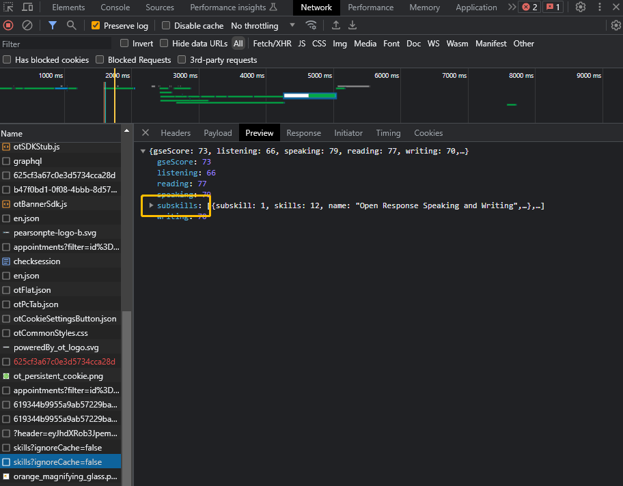Select the inspect element tool
Screen dimensions: 623x486
pos(9,7)
